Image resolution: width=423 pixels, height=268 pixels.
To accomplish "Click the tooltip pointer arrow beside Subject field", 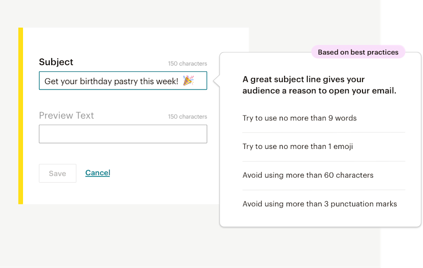I will [217, 81].
